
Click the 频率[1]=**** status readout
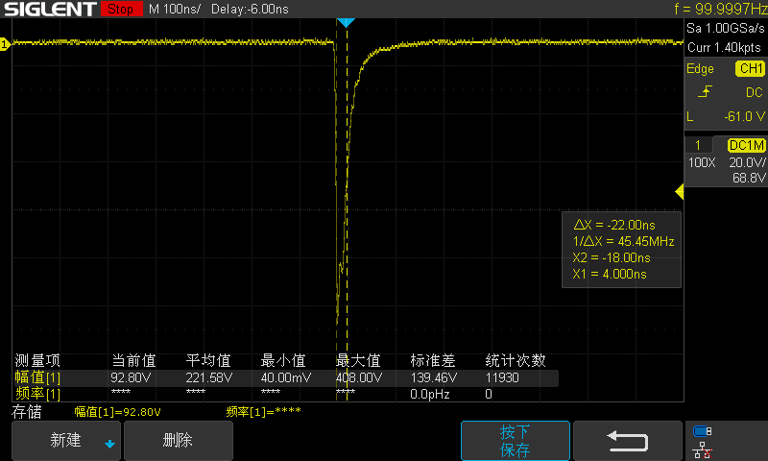263,412
